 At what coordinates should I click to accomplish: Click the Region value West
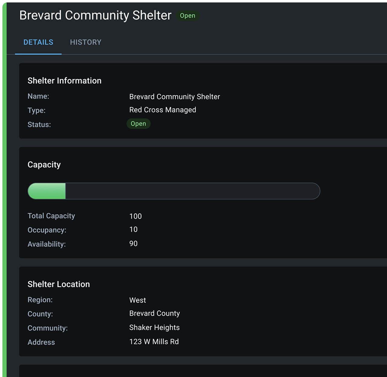click(x=138, y=300)
